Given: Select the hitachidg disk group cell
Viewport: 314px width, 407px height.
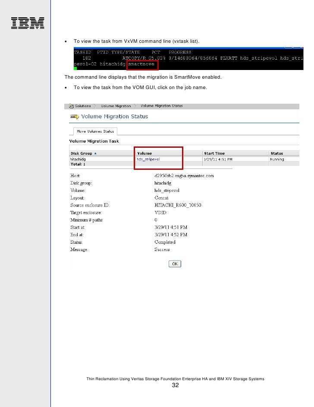Looking at the screenshot, I should point(78,159).
